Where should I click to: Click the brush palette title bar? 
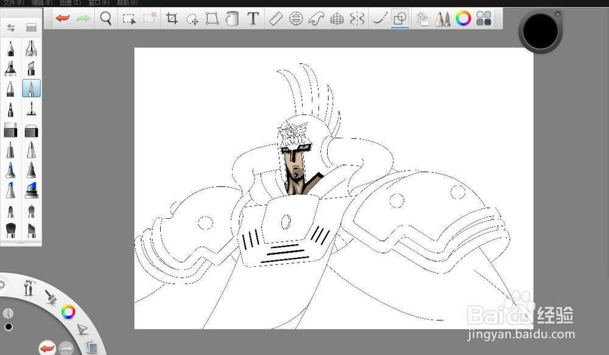(x=21, y=13)
